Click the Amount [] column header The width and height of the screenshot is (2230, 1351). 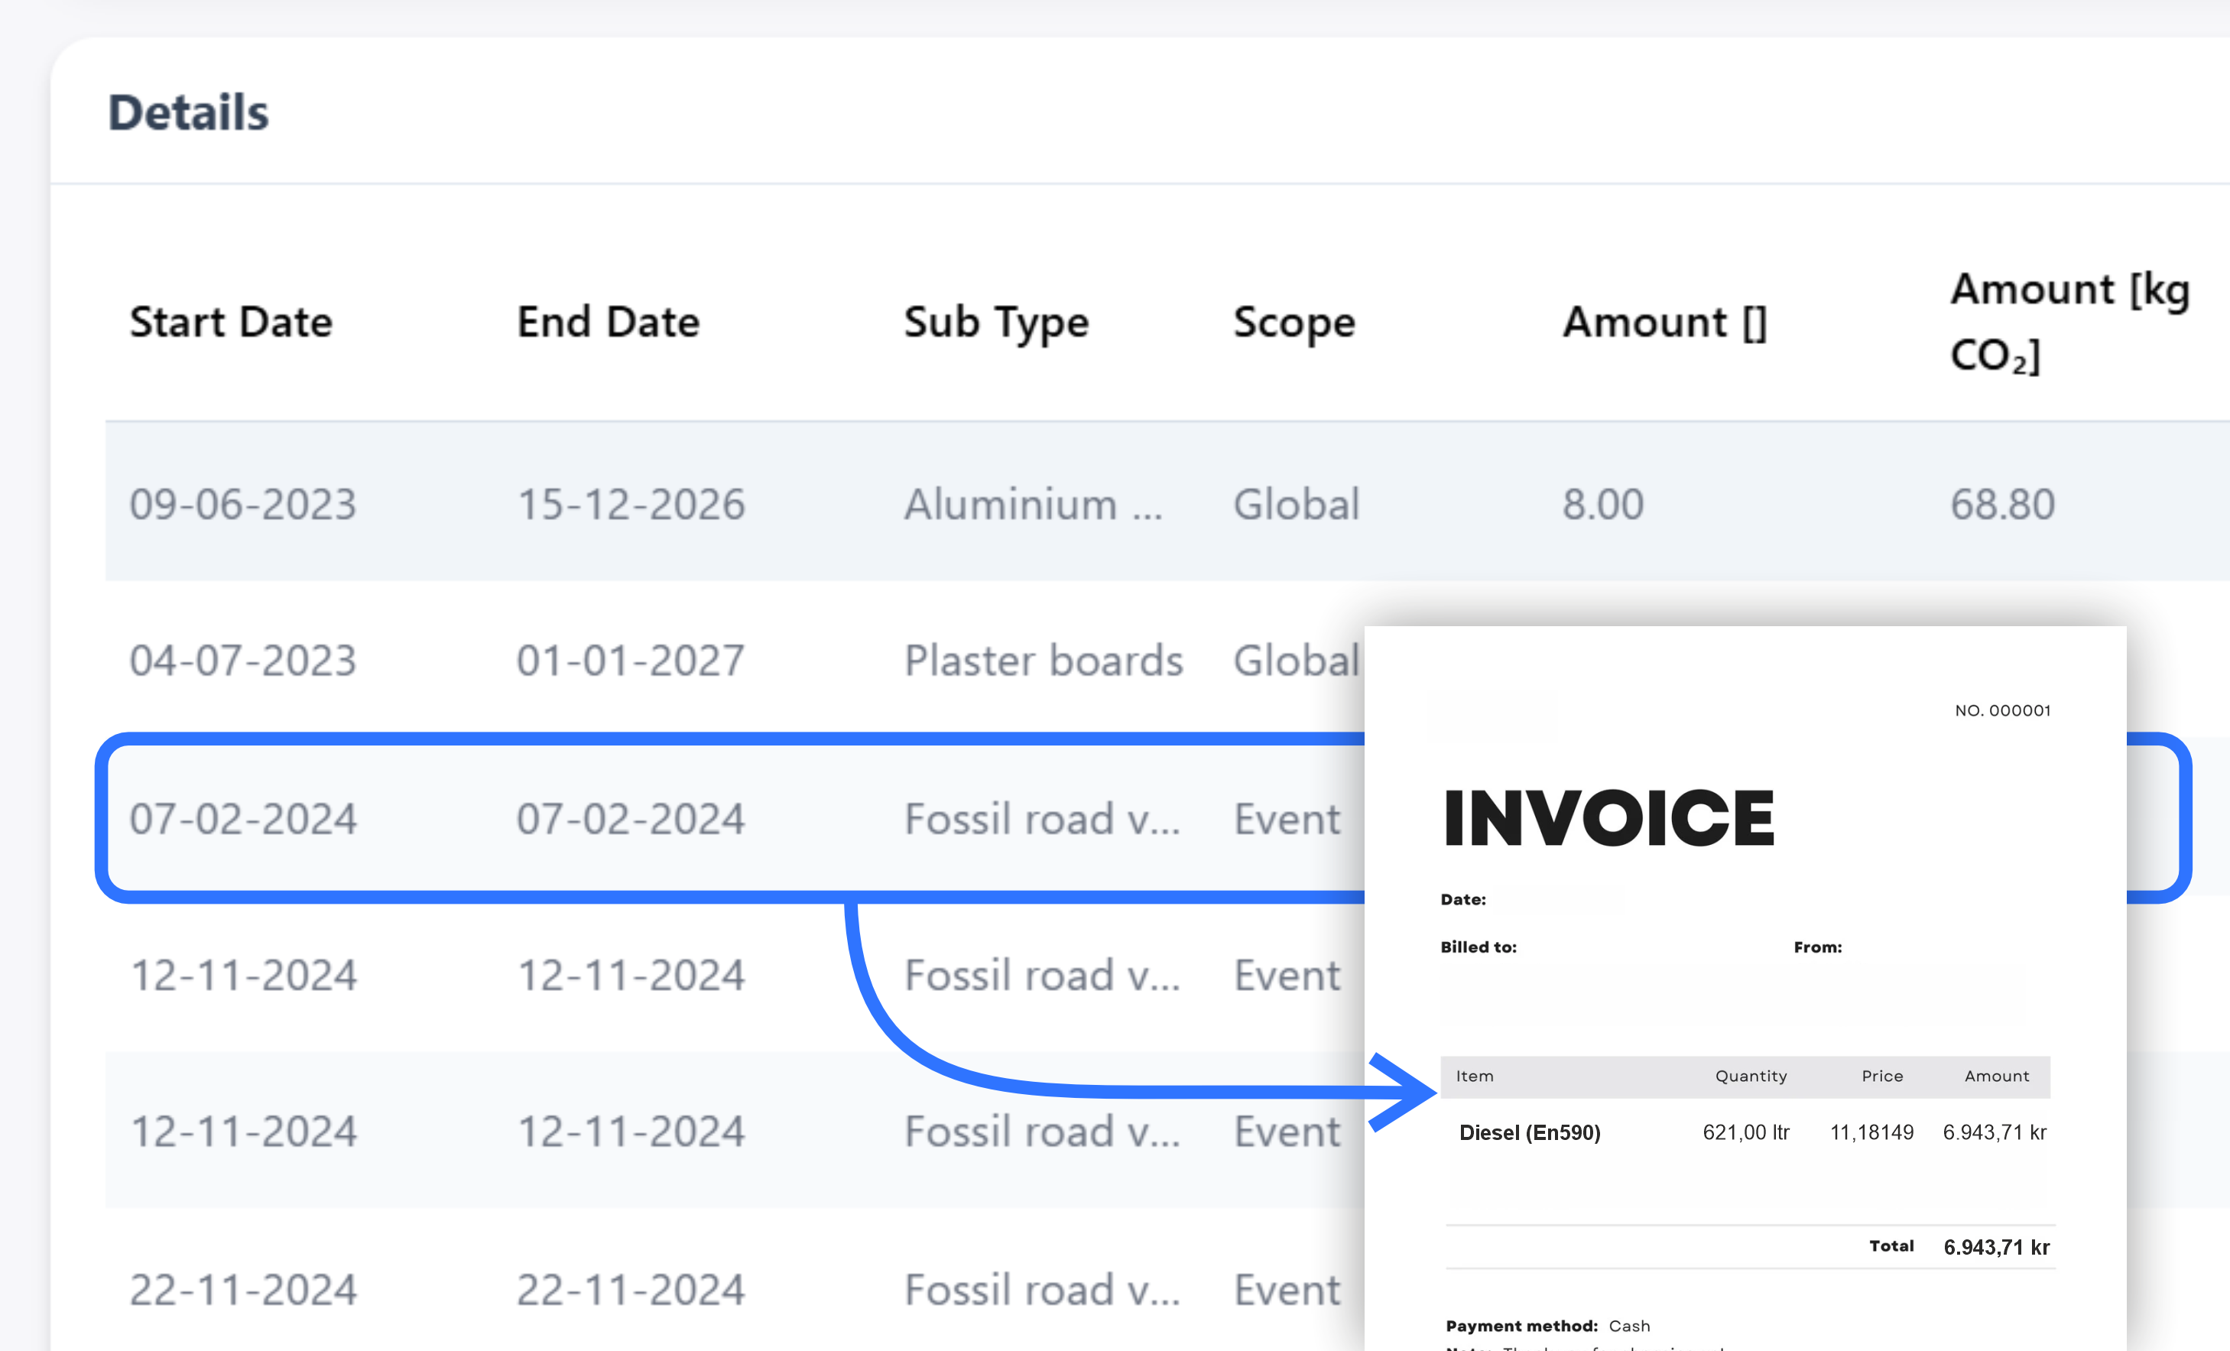pyautogui.click(x=1664, y=322)
